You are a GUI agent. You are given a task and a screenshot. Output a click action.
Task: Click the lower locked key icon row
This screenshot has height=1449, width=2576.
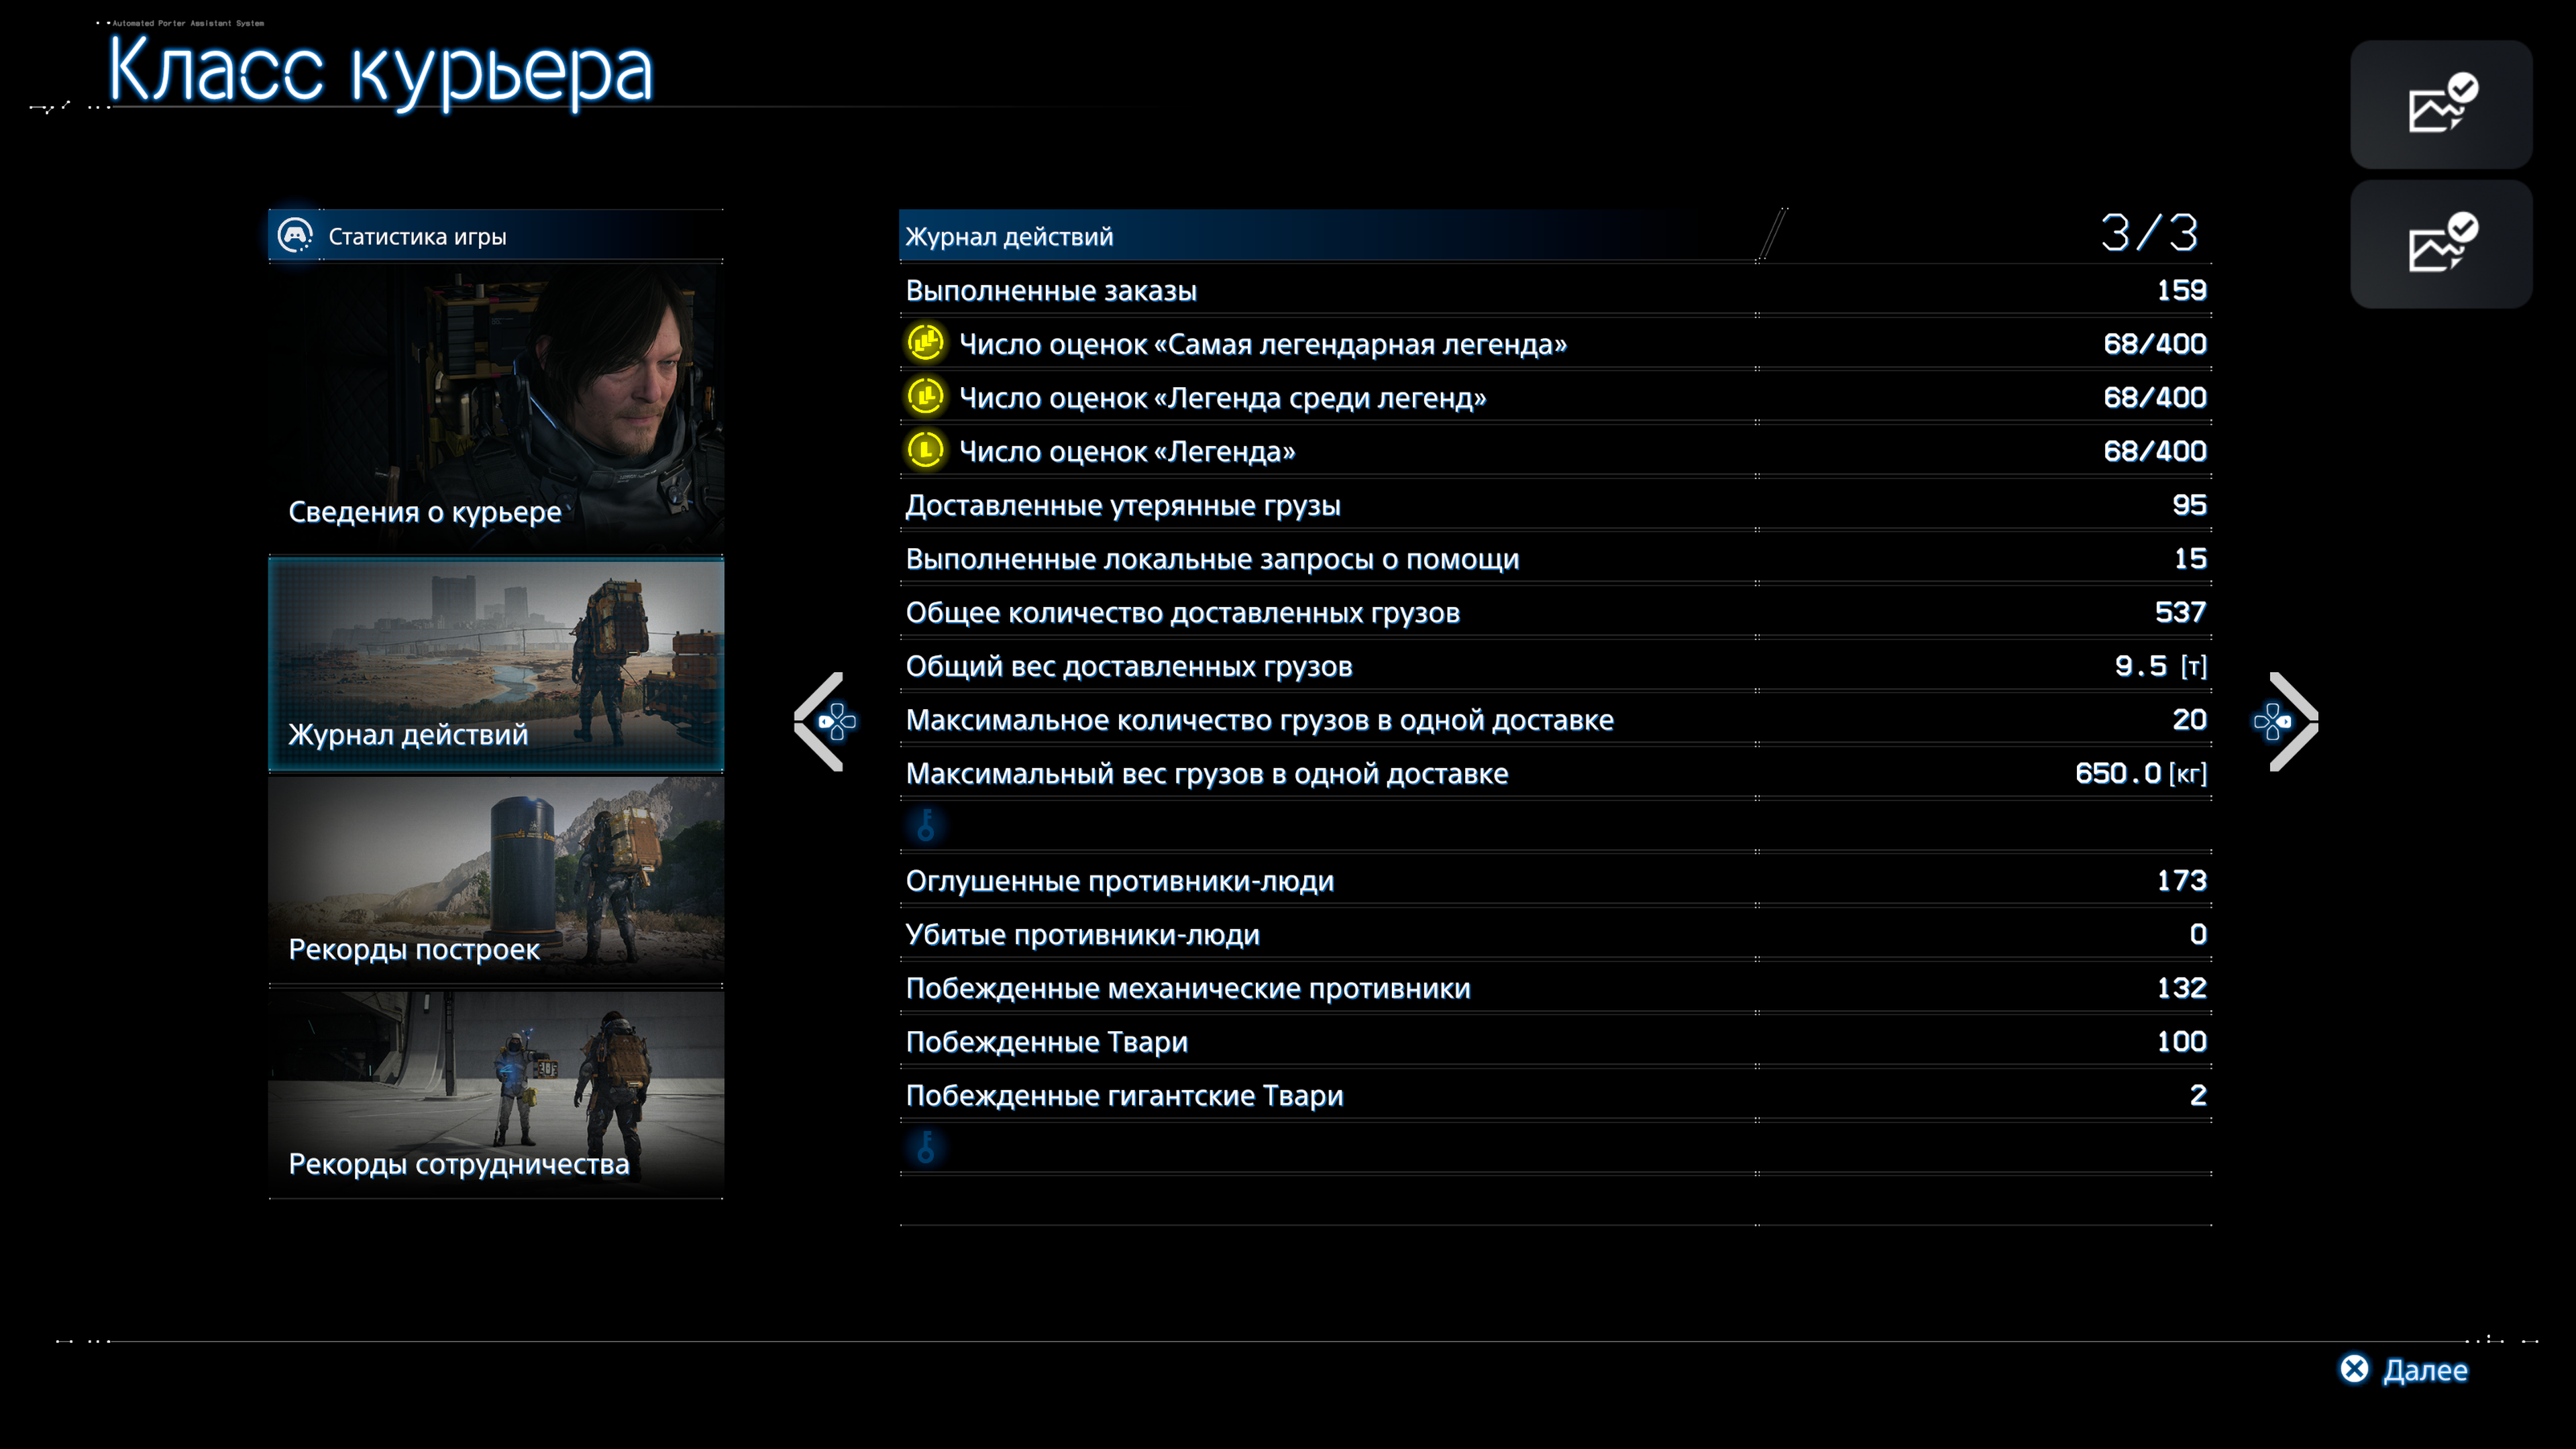click(x=926, y=1148)
